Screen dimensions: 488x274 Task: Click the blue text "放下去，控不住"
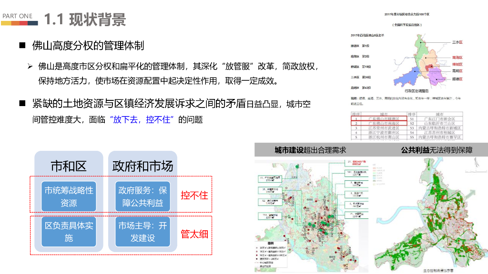pyautogui.click(x=142, y=119)
